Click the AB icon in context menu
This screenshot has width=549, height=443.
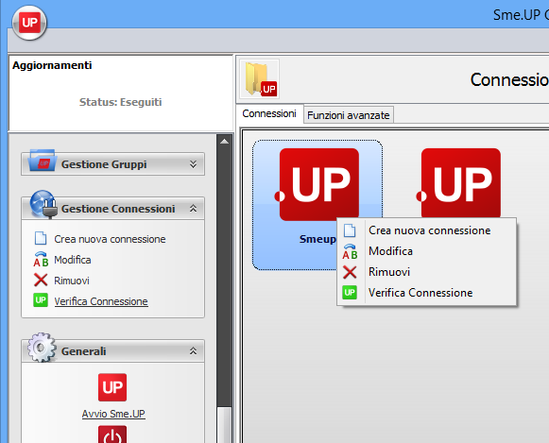pos(350,251)
